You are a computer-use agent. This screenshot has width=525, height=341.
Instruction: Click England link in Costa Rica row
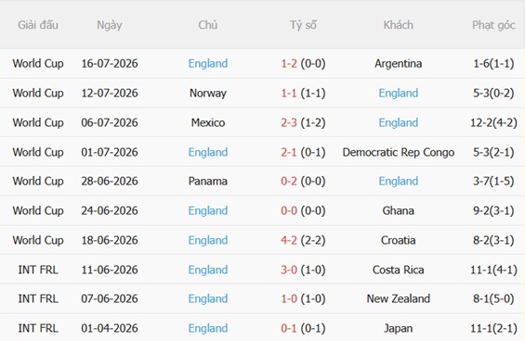[x=208, y=270]
